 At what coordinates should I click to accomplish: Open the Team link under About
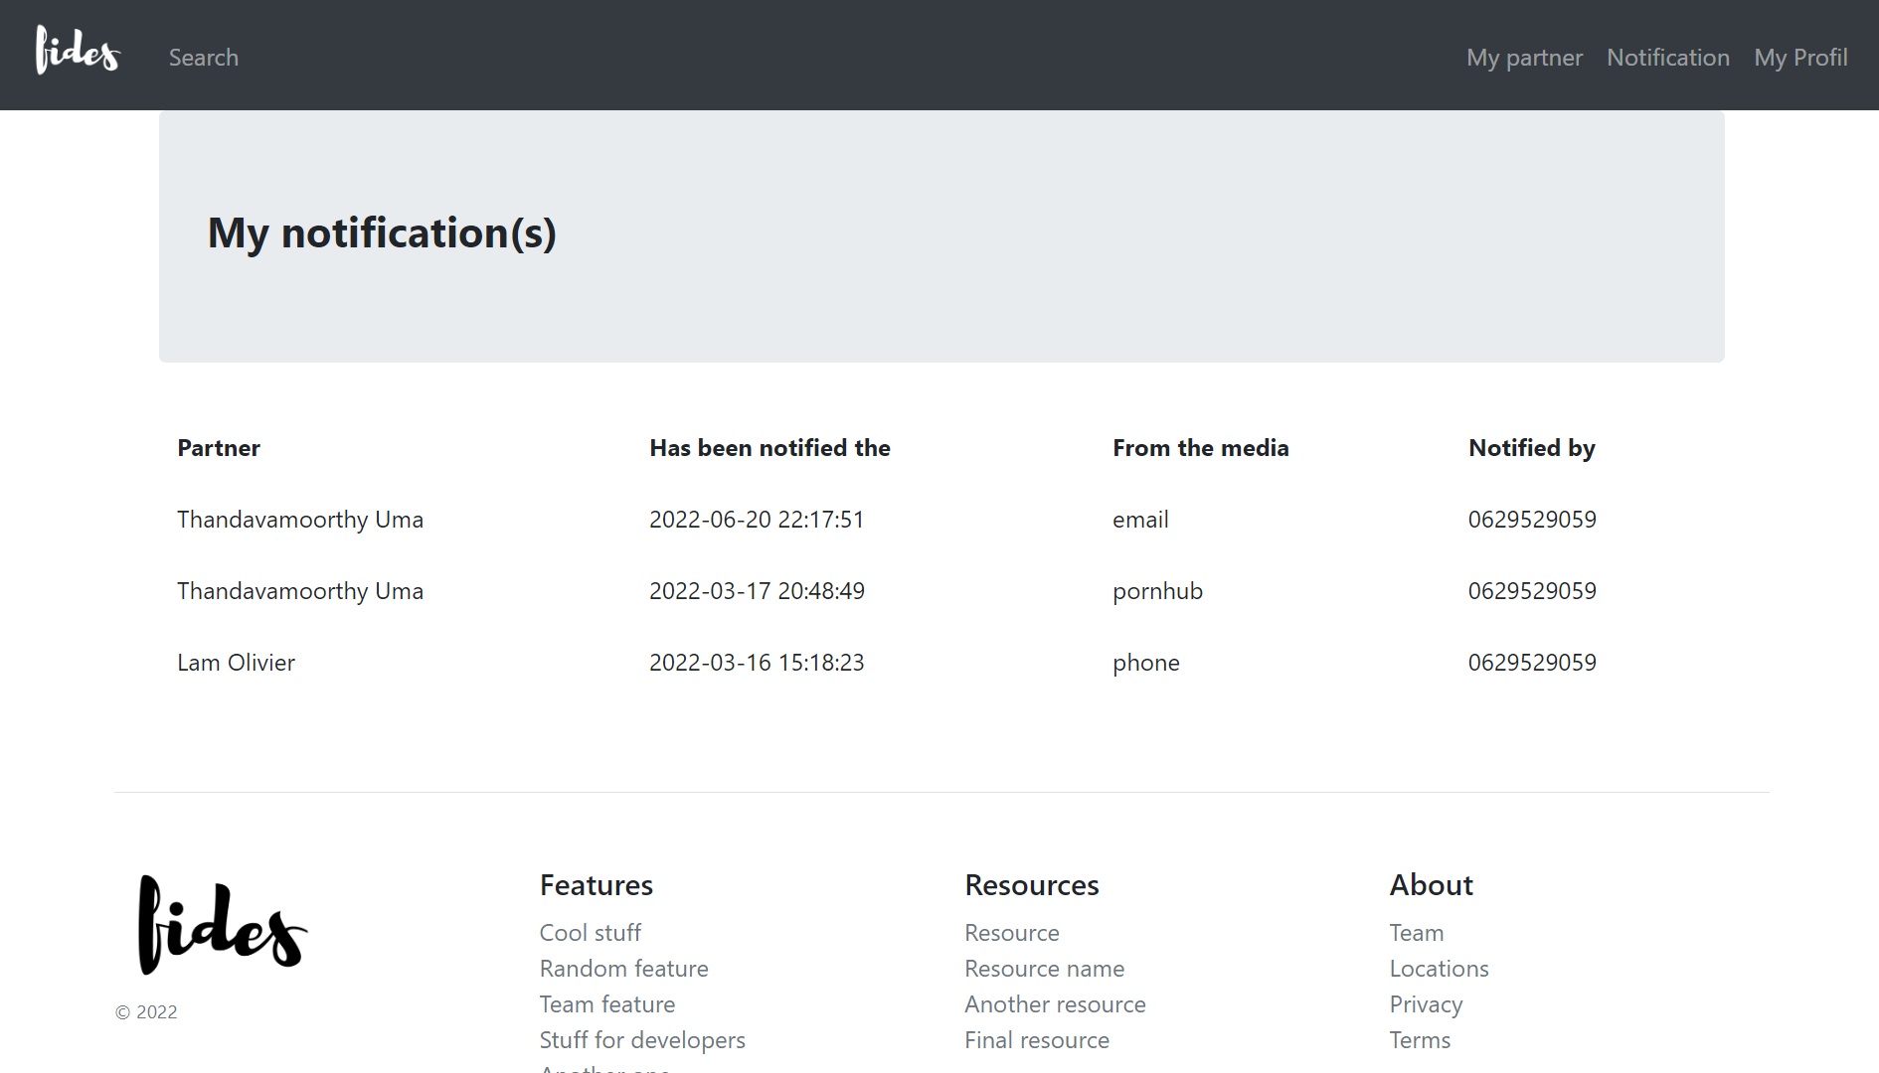click(1416, 933)
